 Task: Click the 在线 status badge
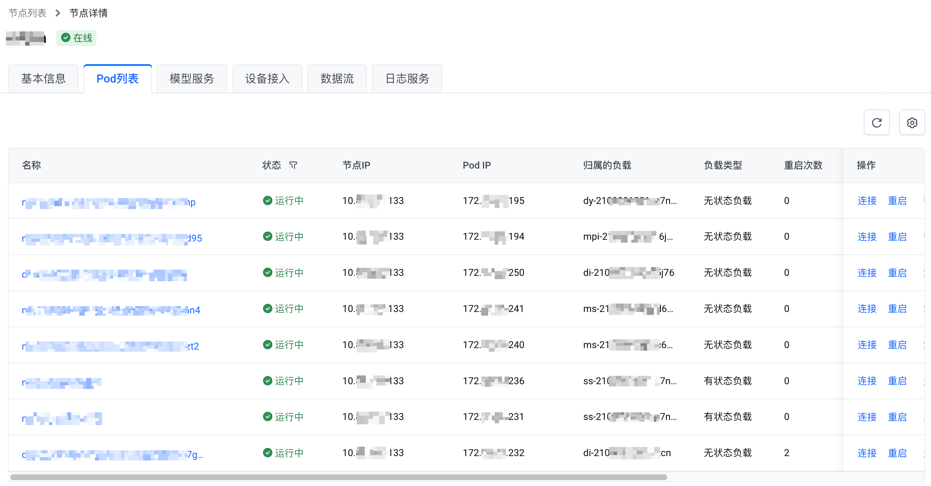[x=76, y=38]
